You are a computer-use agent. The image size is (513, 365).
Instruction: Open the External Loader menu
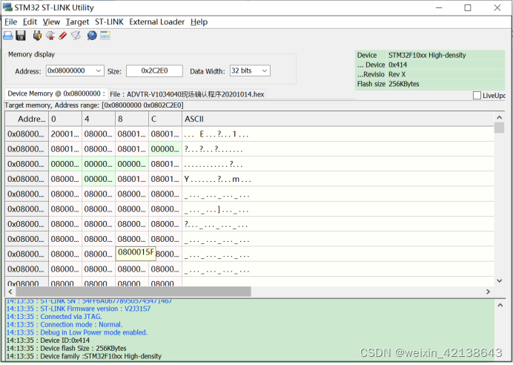[x=156, y=22]
